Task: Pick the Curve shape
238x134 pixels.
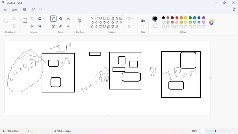Action: (x=96, y=18)
